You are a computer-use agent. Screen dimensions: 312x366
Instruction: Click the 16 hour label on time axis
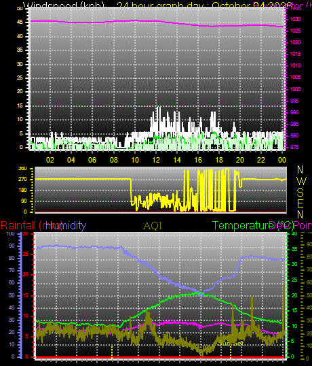[x=198, y=160]
